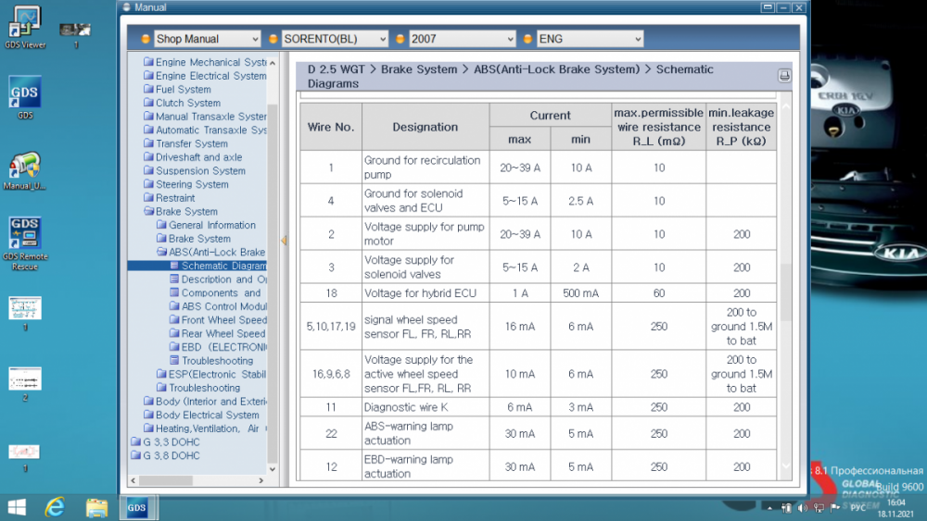Click the tree panel's scroll down arrow
The height and width of the screenshot is (521, 927).
pyautogui.click(x=273, y=469)
